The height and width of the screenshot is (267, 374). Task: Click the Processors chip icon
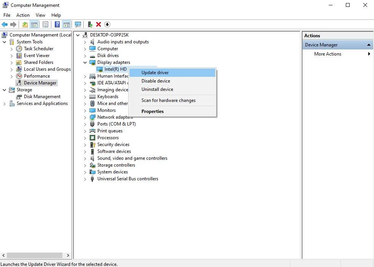[92, 138]
